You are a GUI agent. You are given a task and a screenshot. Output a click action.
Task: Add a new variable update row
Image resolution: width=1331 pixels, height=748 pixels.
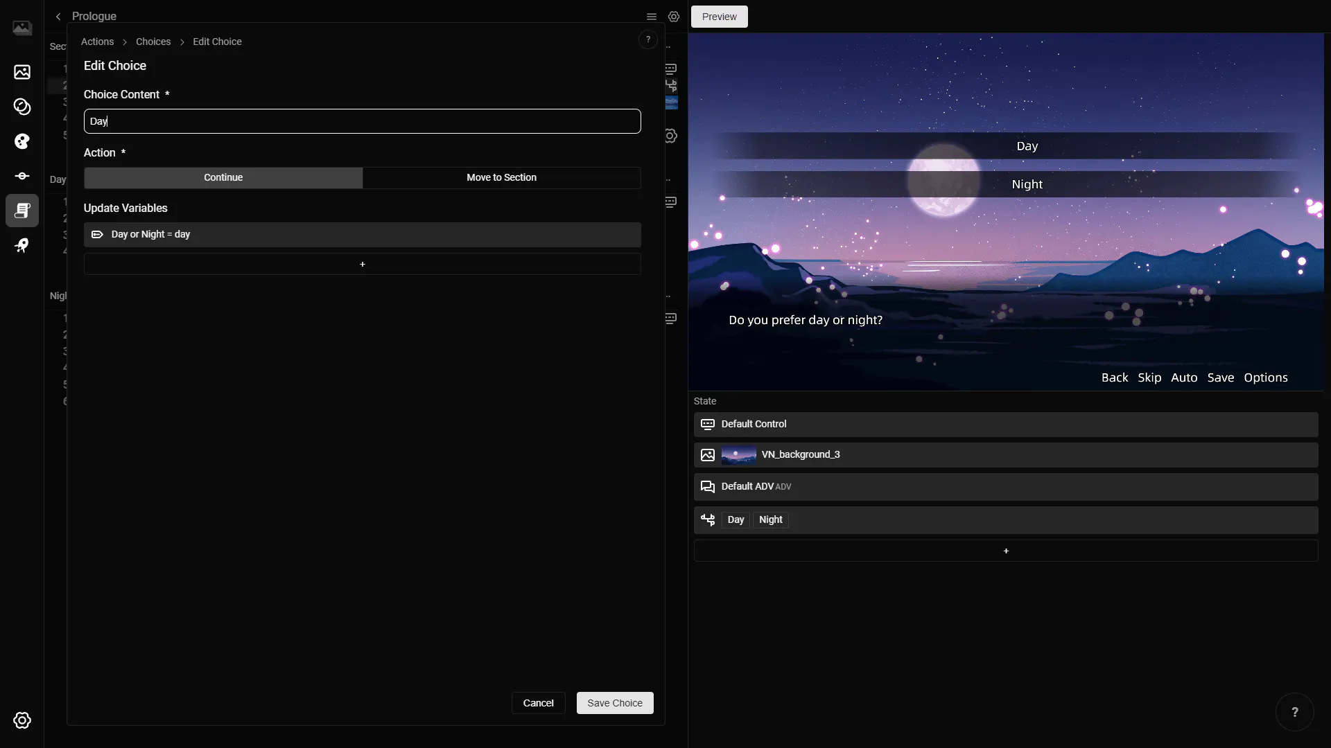point(363,264)
